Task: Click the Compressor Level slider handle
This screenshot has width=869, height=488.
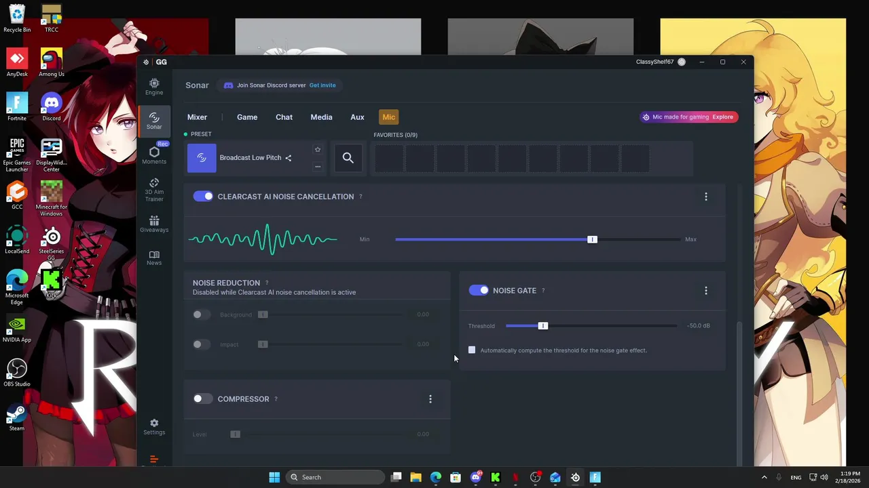Action: click(x=235, y=434)
